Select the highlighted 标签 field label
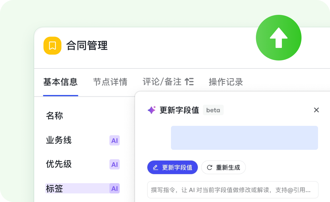Screen dimensions: 330x202 pos(54,188)
